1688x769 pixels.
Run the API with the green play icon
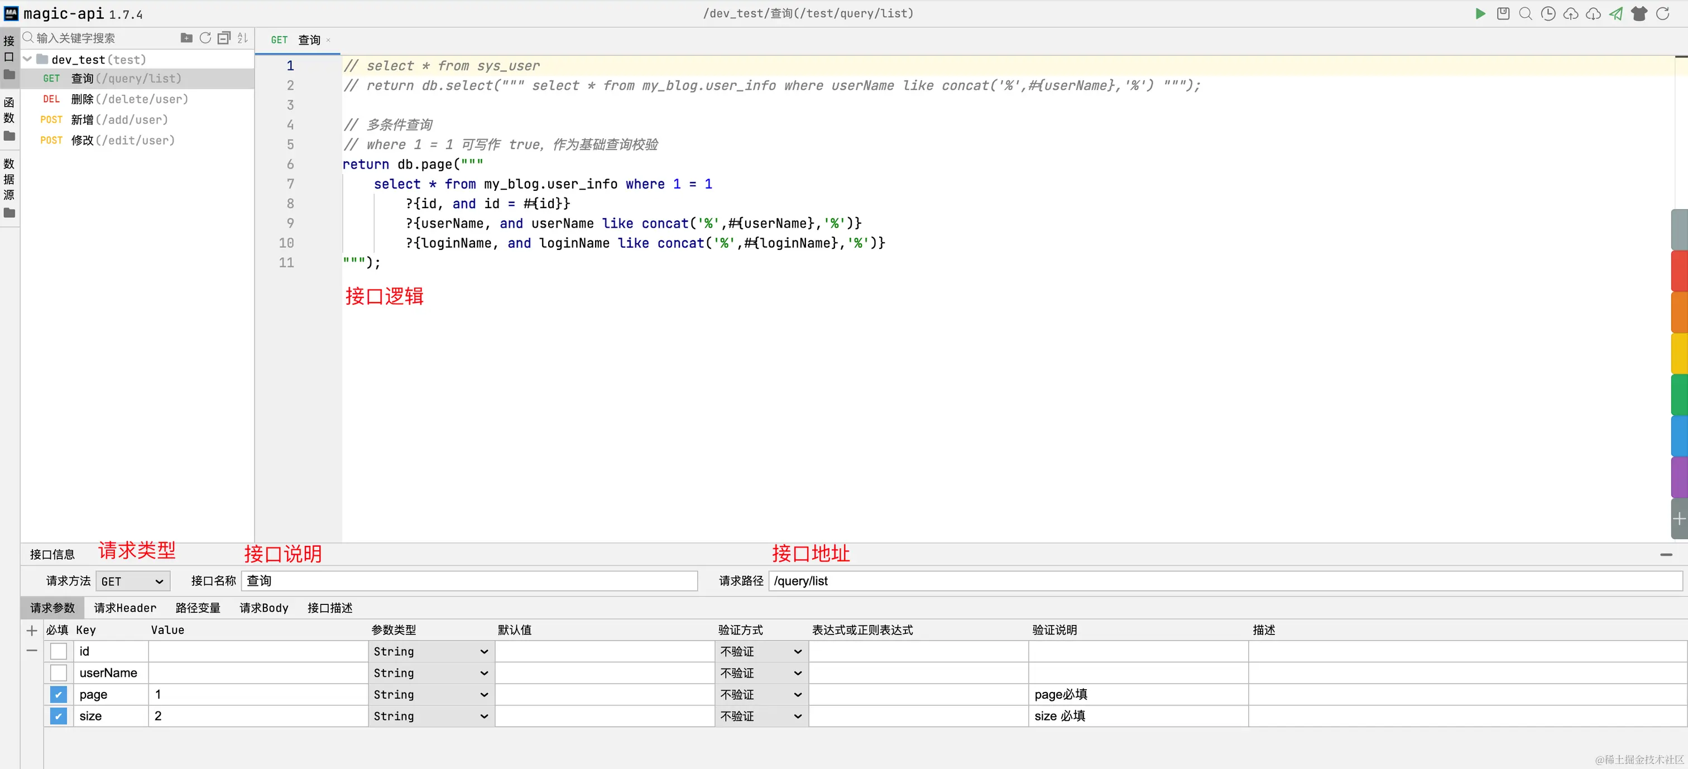point(1480,14)
